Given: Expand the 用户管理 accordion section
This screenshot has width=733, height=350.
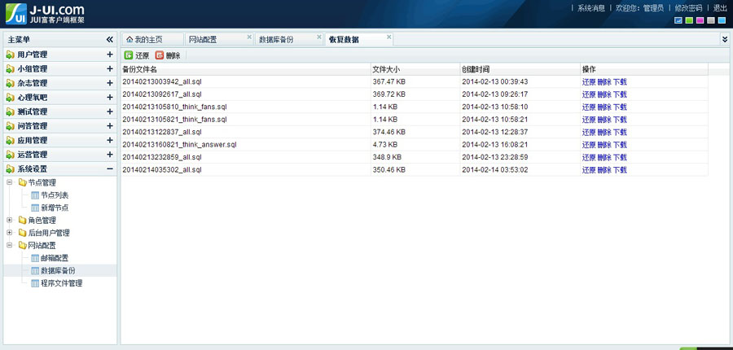Looking at the screenshot, I should [x=110, y=55].
